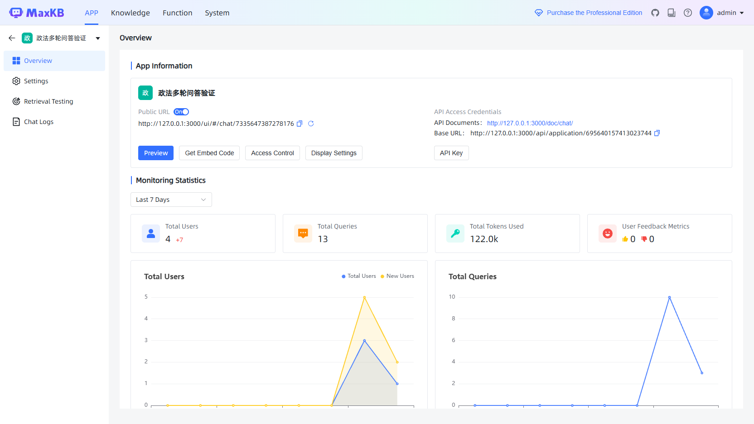Open Access Control
This screenshot has width=754, height=424.
point(273,153)
